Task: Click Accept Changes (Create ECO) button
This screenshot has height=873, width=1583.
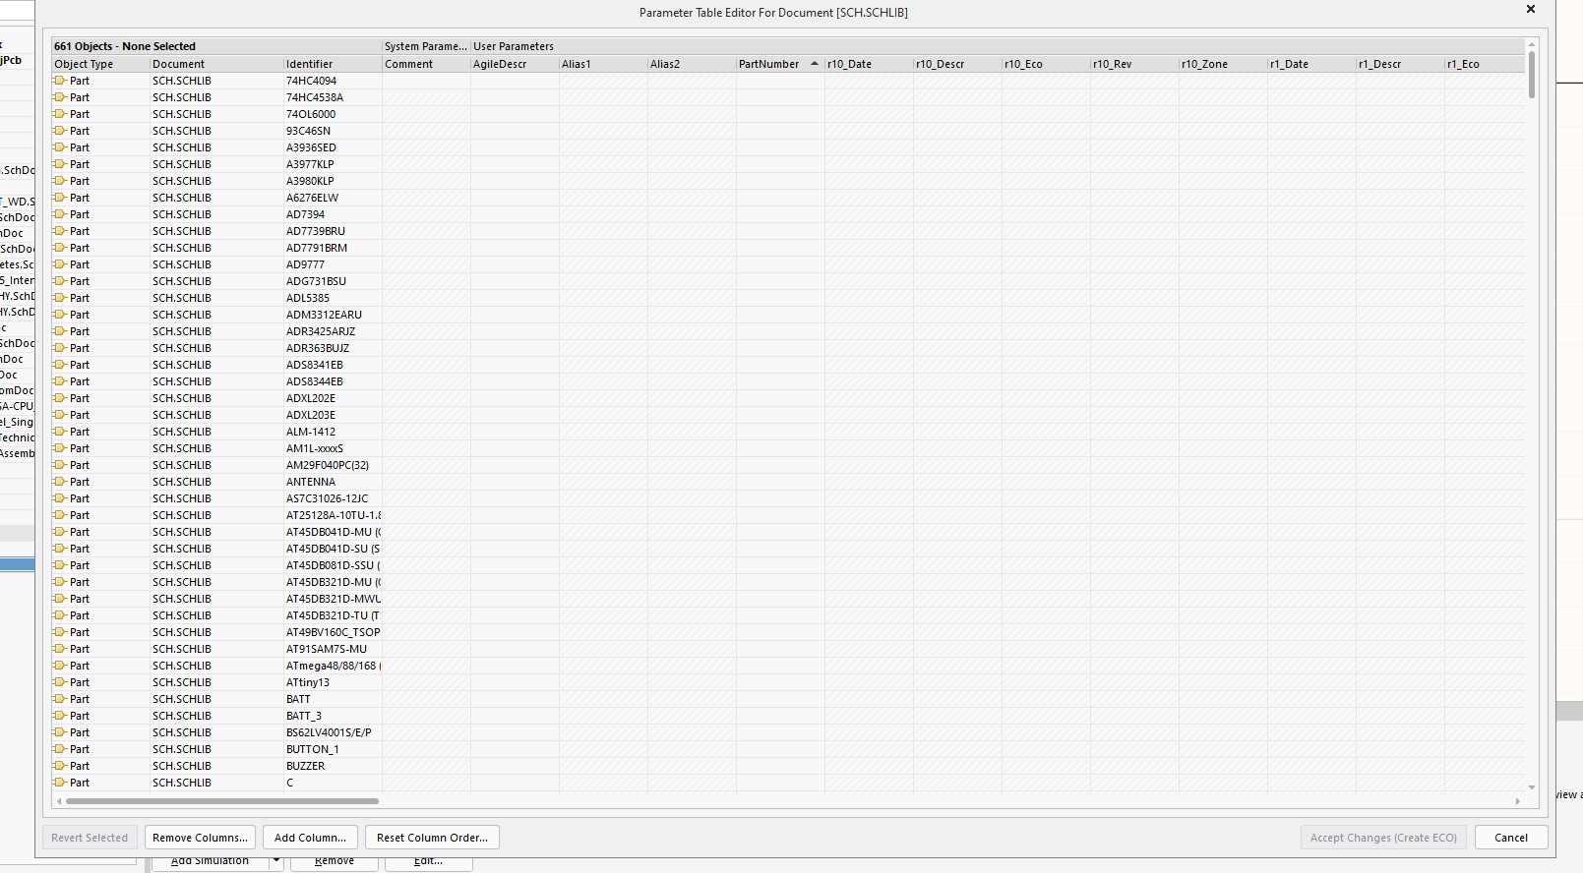Action: pos(1383,838)
